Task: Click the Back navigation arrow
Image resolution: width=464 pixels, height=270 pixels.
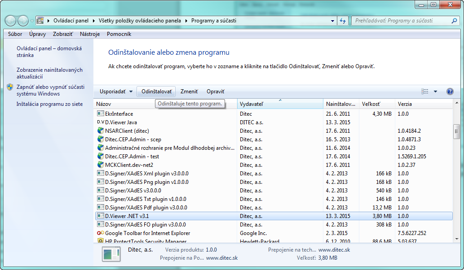Action: [x=10, y=21]
